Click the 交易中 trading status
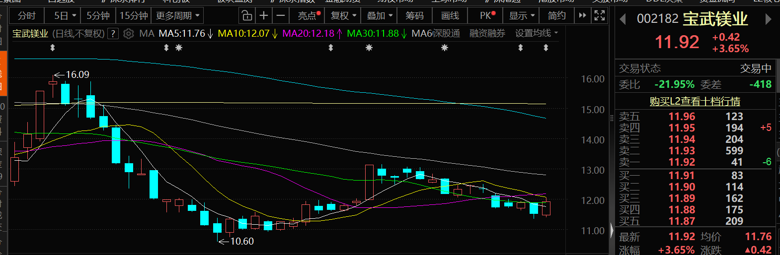The width and height of the screenshot is (780, 255). tap(756, 68)
